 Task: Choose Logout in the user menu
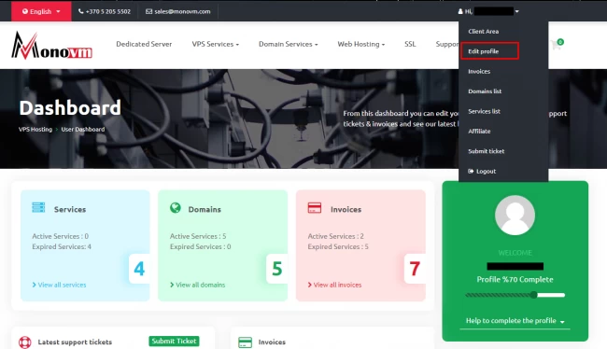pos(482,171)
